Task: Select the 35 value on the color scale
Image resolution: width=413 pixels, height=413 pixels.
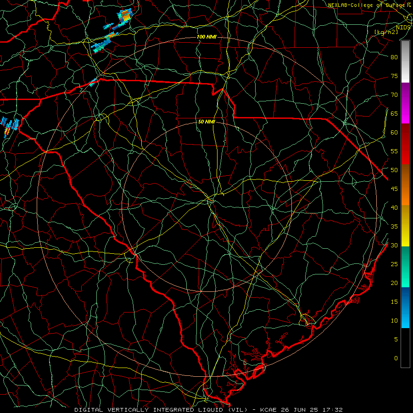Action: 394,227
